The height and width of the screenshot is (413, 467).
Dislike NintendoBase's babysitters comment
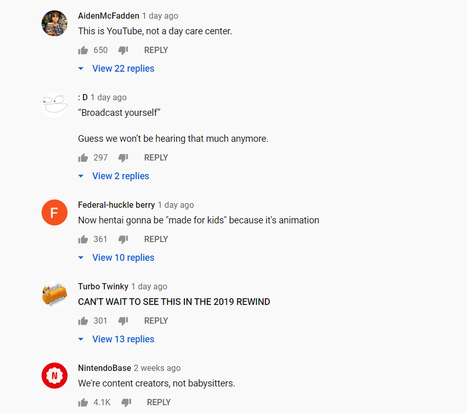(x=126, y=403)
